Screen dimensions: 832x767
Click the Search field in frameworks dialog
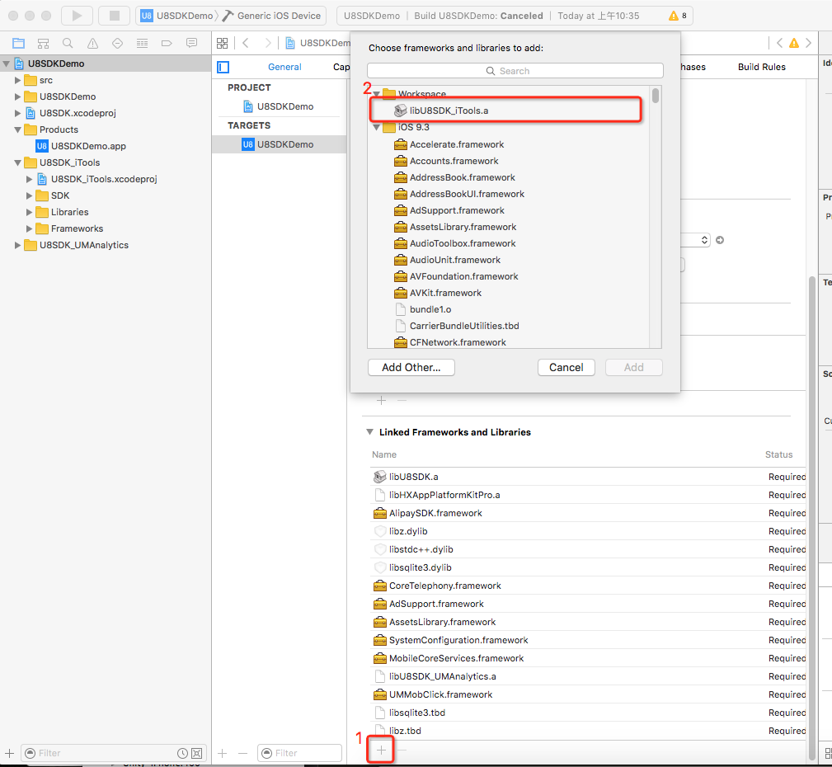[515, 71]
